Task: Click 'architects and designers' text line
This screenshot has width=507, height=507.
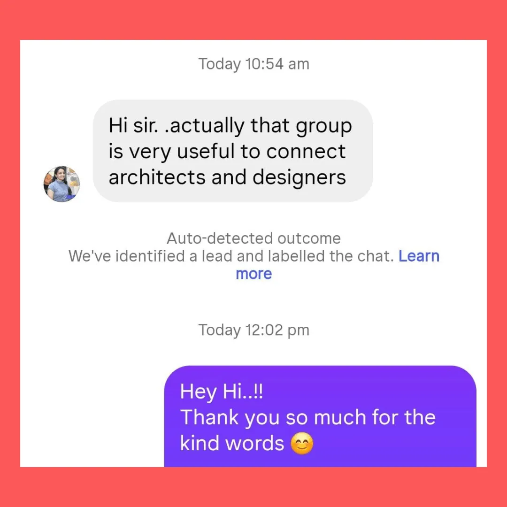Action: (227, 177)
